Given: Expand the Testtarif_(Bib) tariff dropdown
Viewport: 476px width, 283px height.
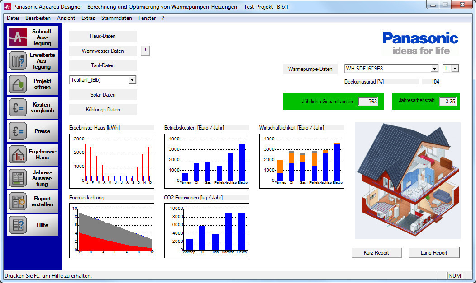Looking at the screenshot, I should coord(132,80).
